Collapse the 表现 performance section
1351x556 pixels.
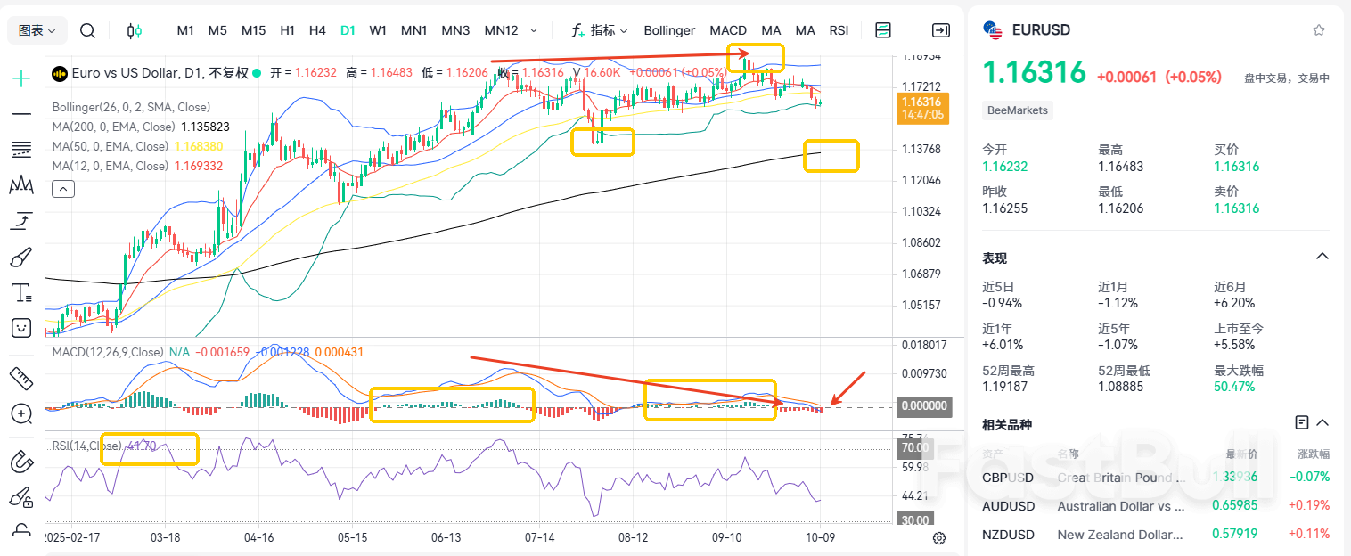point(1322,258)
